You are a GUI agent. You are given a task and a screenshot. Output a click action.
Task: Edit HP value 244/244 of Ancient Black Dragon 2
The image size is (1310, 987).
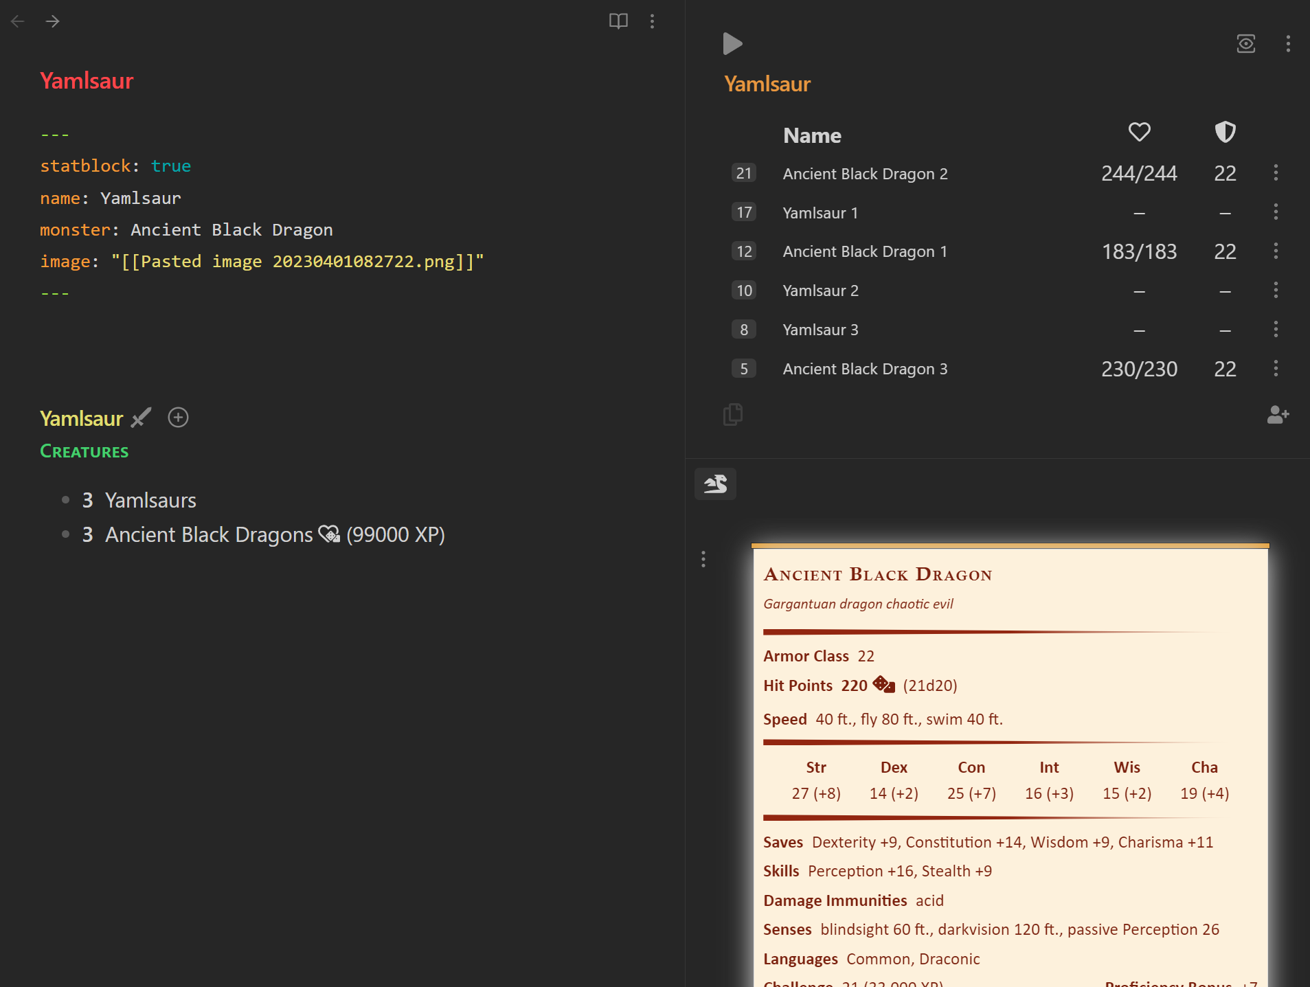(x=1139, y=173)
